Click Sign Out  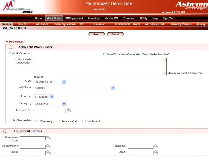[x=168, y=18]
